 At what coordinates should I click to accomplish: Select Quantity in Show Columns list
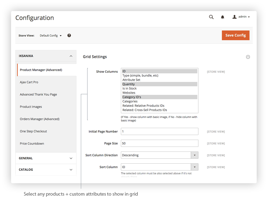(129, 84)
